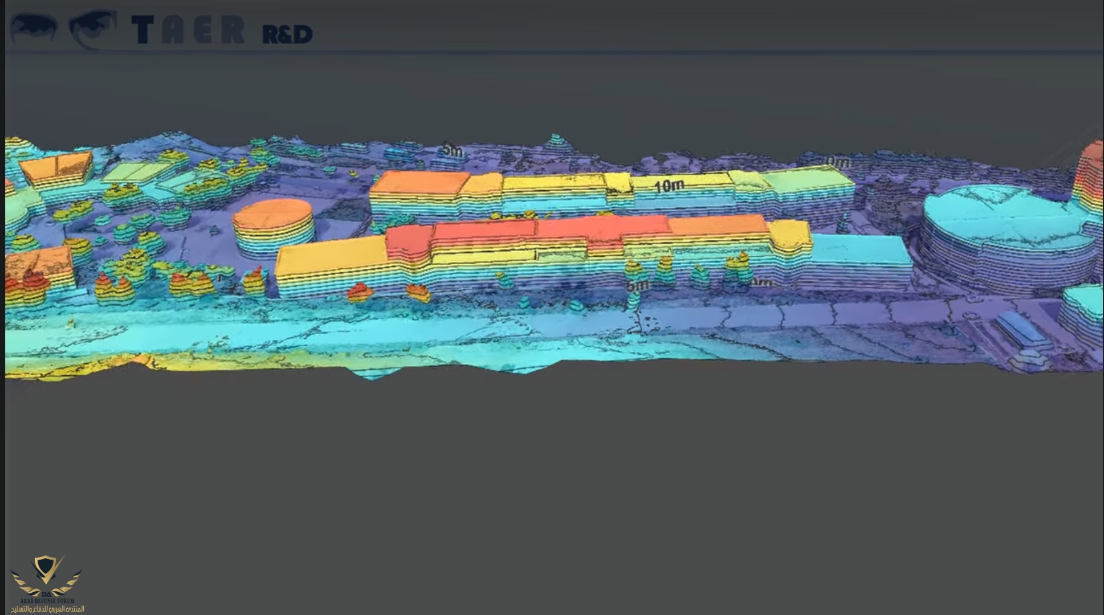Click the right eye icon in TAER logo

92,28
